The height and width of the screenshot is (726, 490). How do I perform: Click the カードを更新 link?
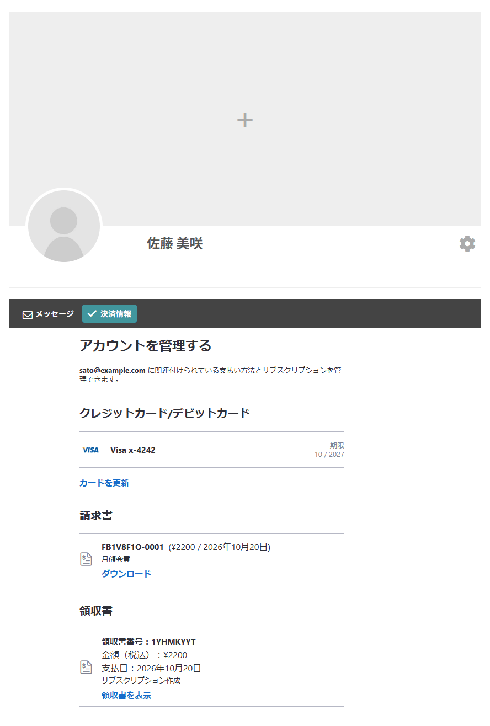pos(104,483)
